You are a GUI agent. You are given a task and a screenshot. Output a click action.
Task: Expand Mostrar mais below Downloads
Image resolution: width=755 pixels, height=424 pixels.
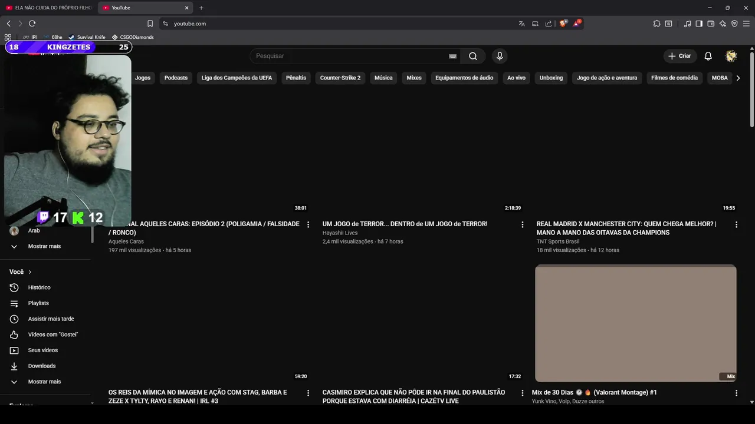45,382
